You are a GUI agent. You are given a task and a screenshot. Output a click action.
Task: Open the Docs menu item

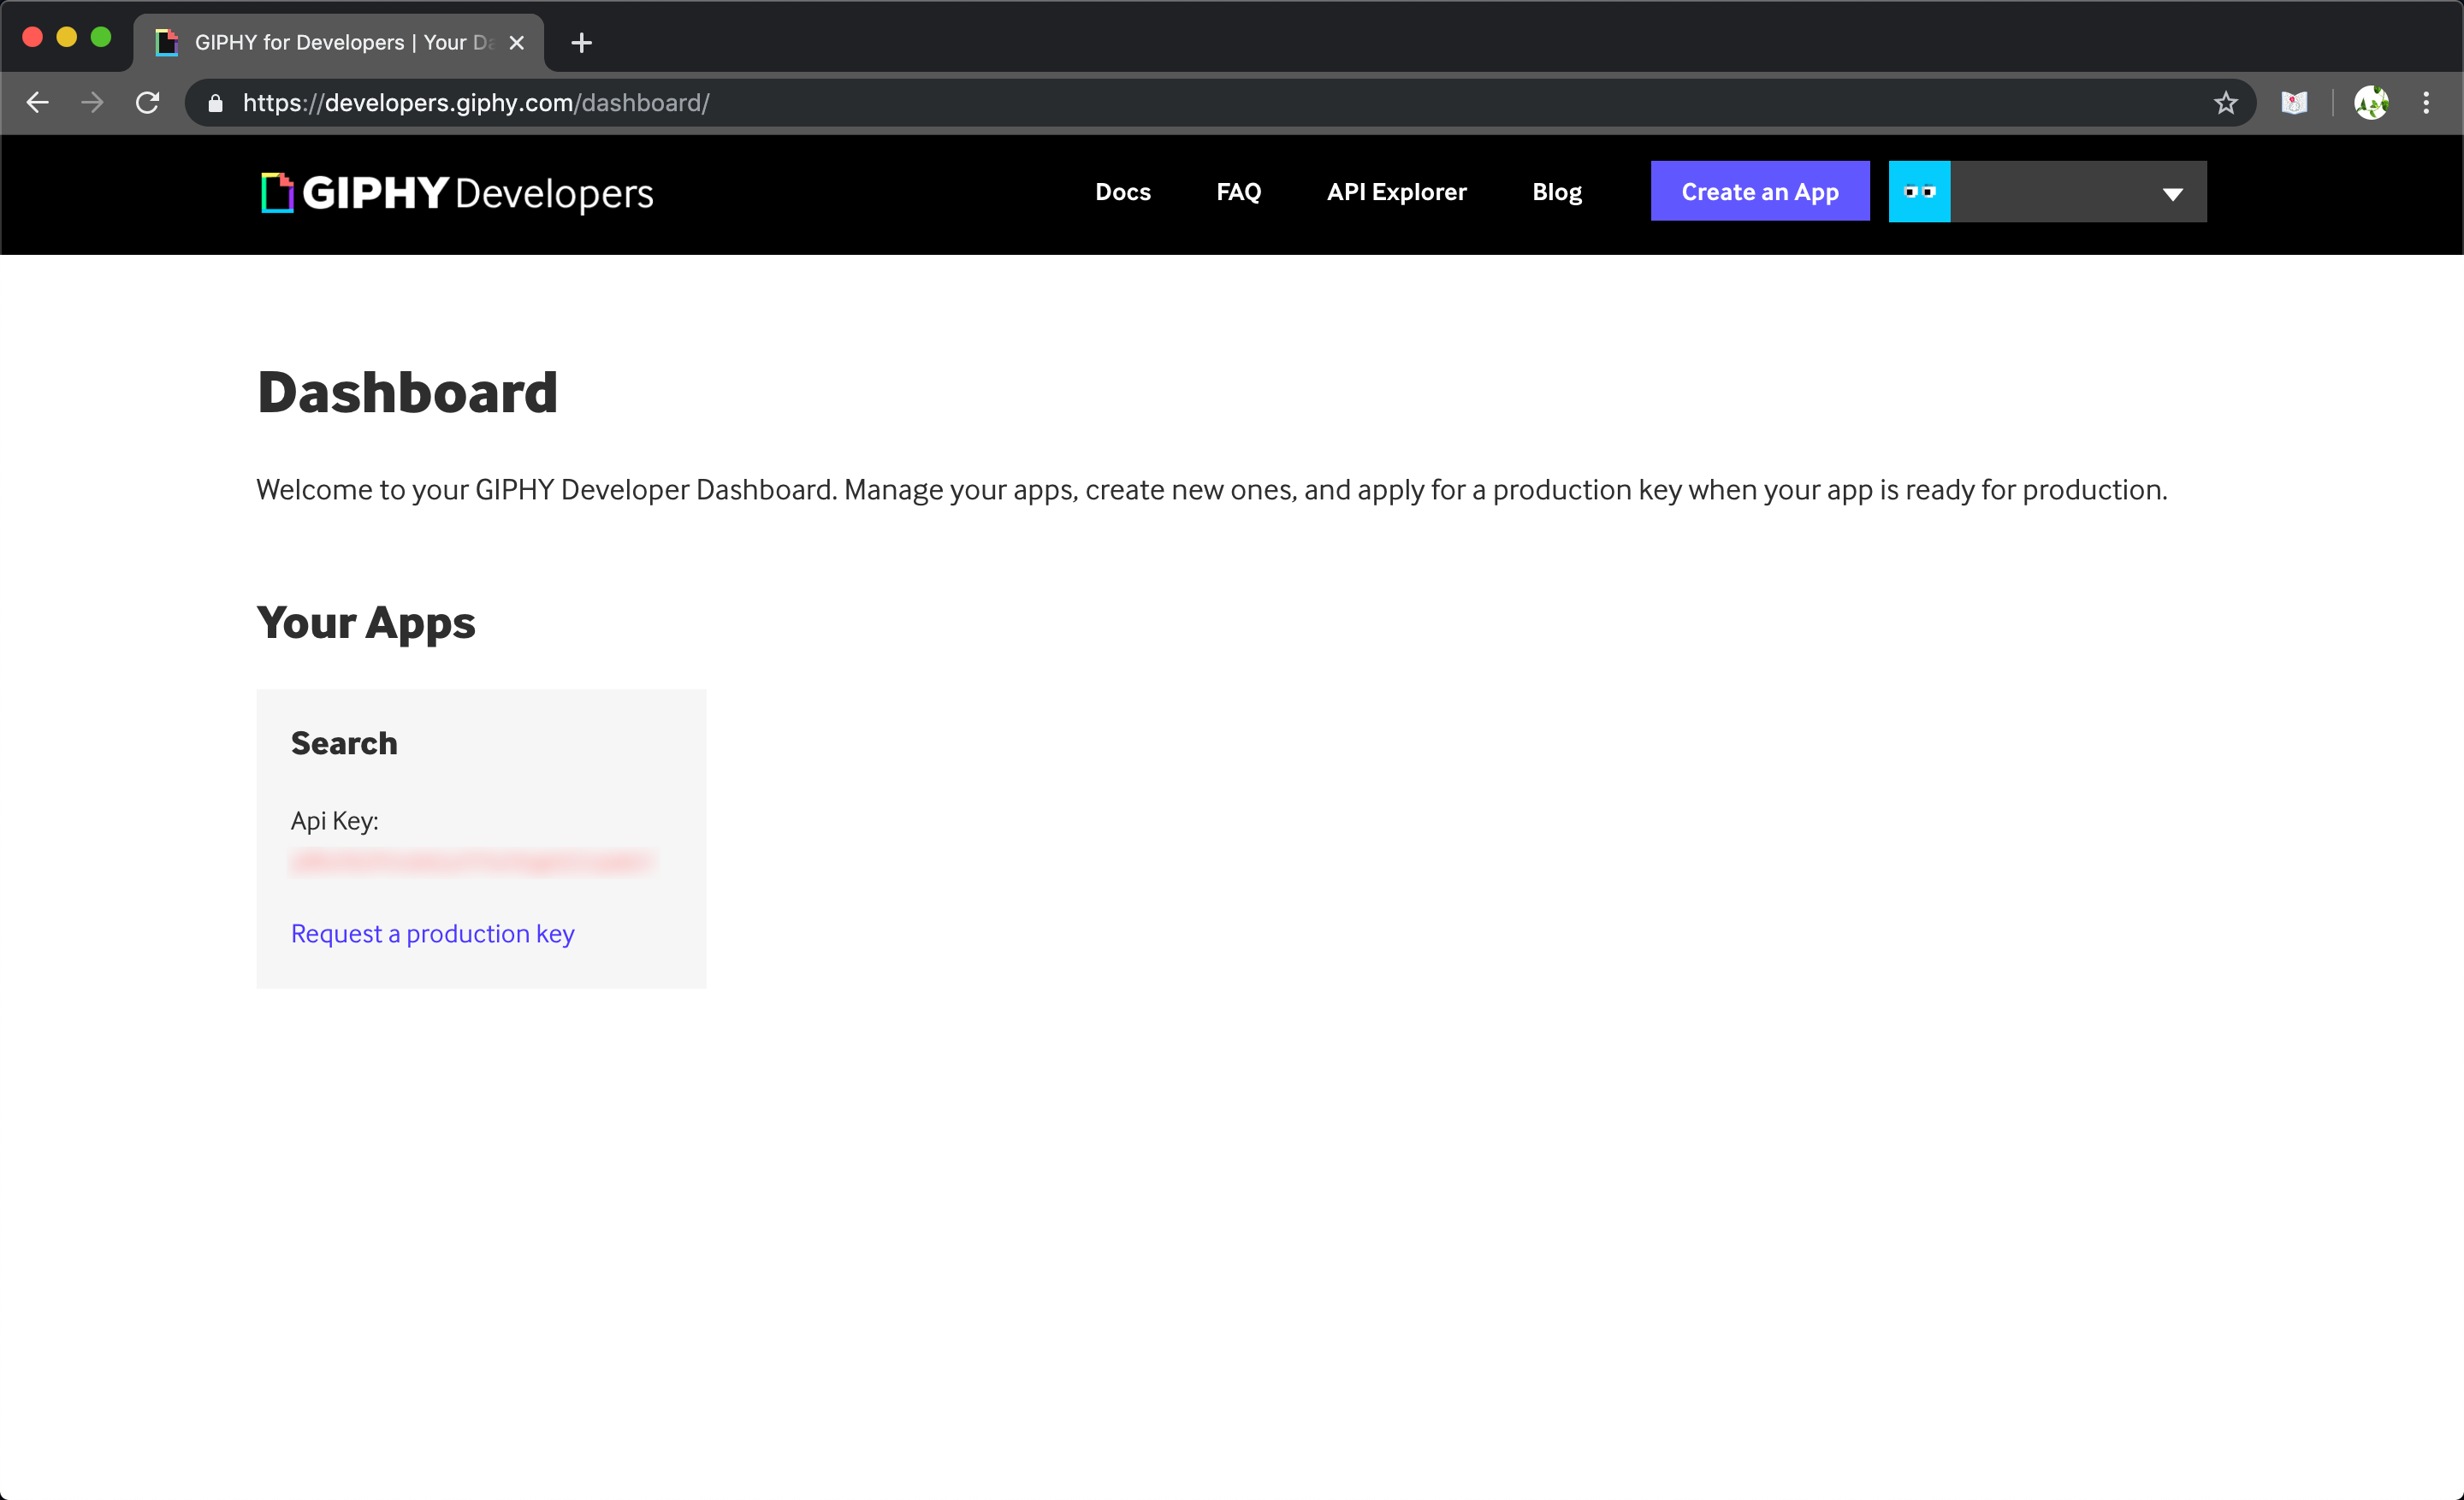click(1122, 192)
